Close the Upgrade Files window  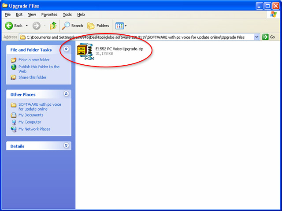point(275,6)
